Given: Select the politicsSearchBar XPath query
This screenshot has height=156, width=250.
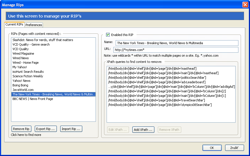Looking at the screenshot, I should [171, 78].
